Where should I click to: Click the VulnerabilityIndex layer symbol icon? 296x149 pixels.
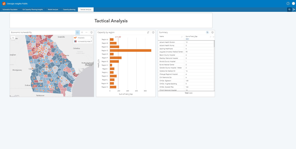pyautogui.click(x=75, y=41)
